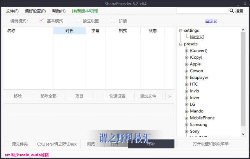
Task: Click the 移除全部 button
Action: 48,96
